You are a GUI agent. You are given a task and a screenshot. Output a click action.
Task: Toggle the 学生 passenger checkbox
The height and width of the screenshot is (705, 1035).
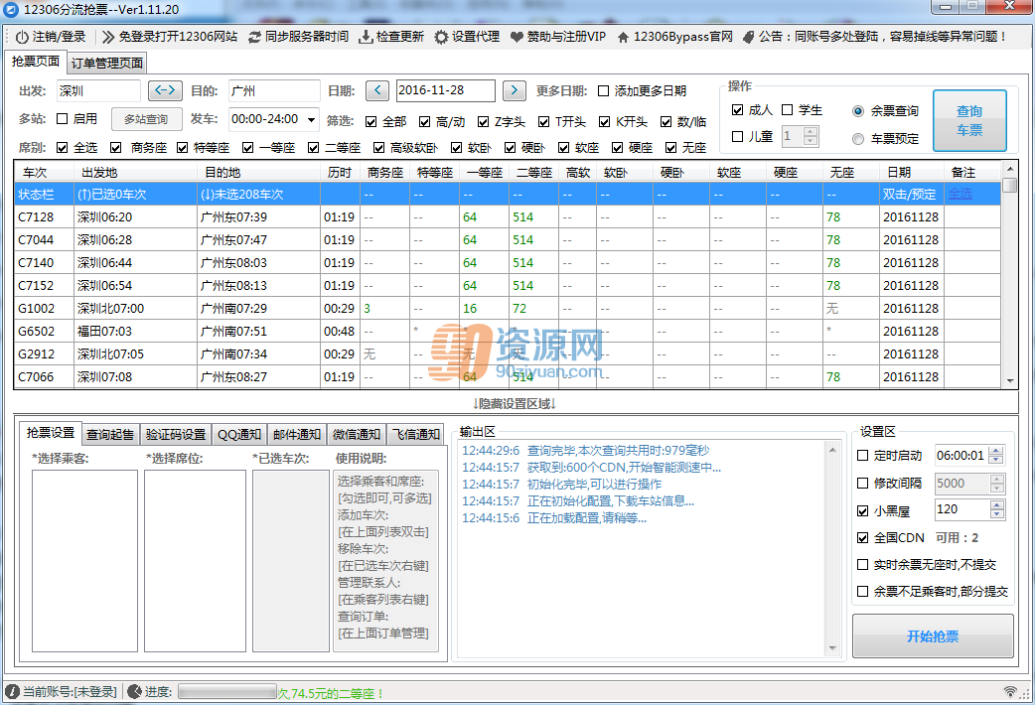point(787,110)
